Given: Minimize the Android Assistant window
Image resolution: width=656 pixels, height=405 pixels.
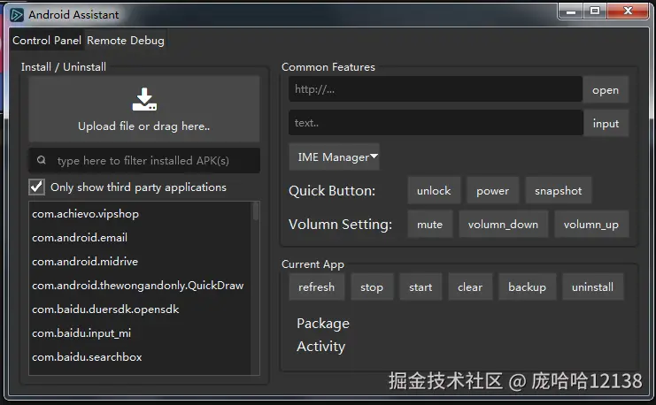Looking at the screenshot, I should (x=571, y=11).
